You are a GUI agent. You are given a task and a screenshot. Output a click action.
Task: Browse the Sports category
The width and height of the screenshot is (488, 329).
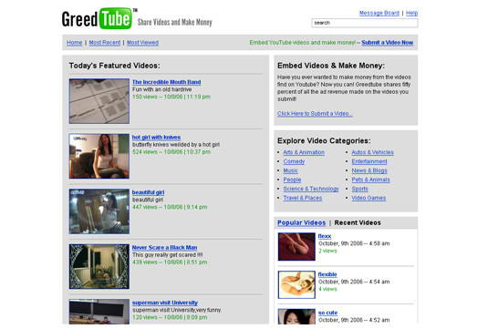(359, 189)
